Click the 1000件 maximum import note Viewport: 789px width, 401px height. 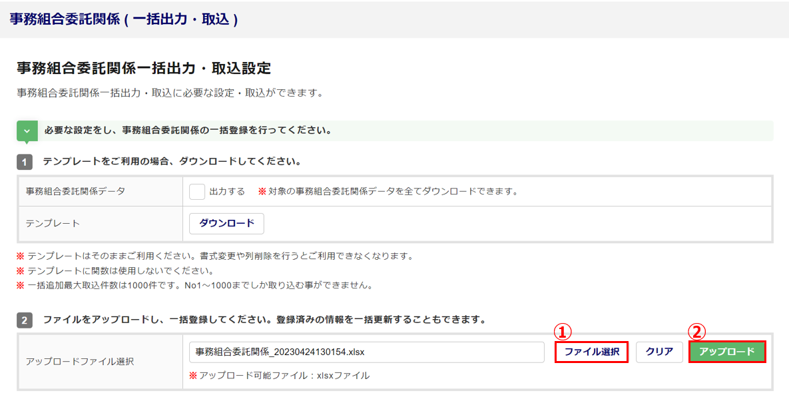coord(194,286)
